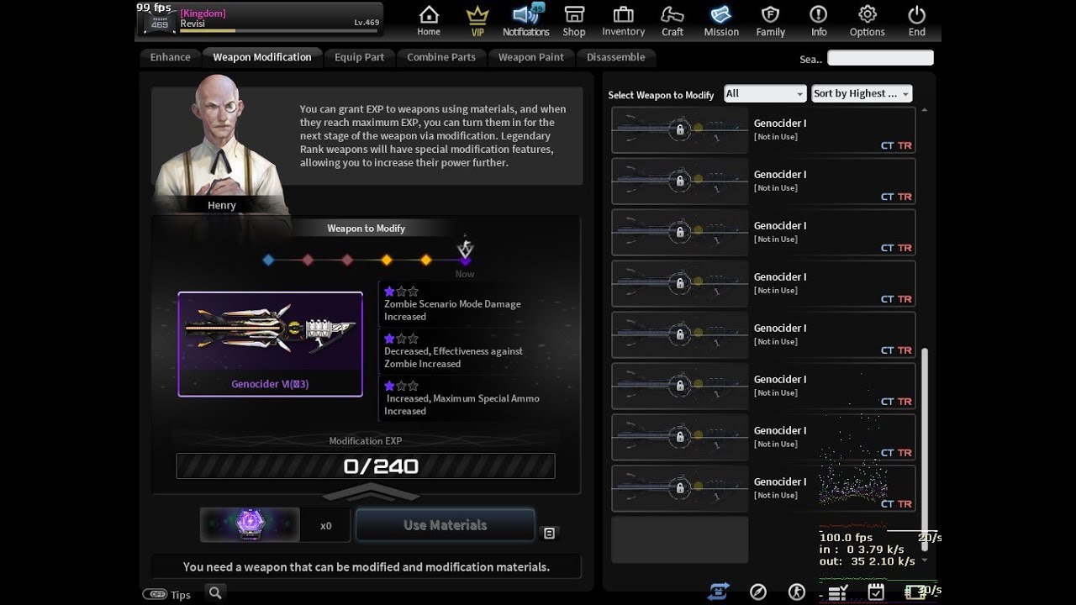Click the last orange stage diamond marker
The height and width of the screenshot is (605, 1076).
(426, 260)
